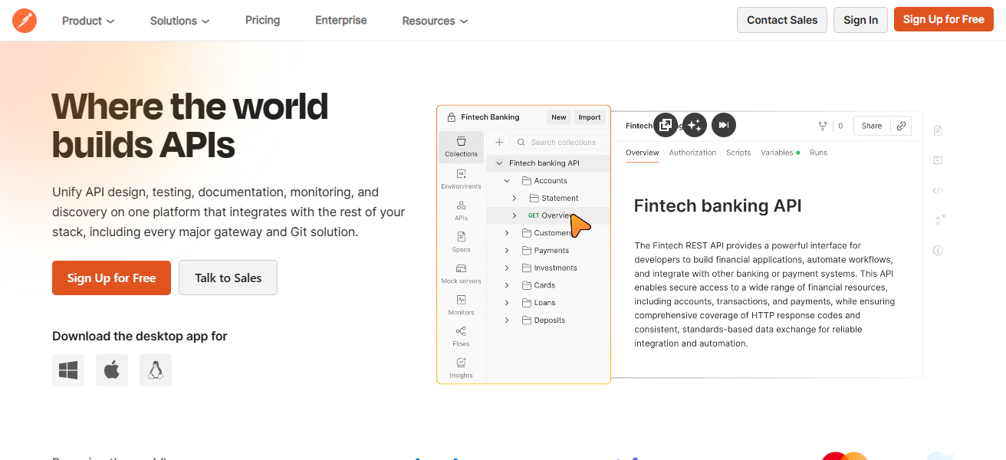Screen dimensions: 1006x460
Task: Collapse the Accounts folder
Action: tap(507, 180)
